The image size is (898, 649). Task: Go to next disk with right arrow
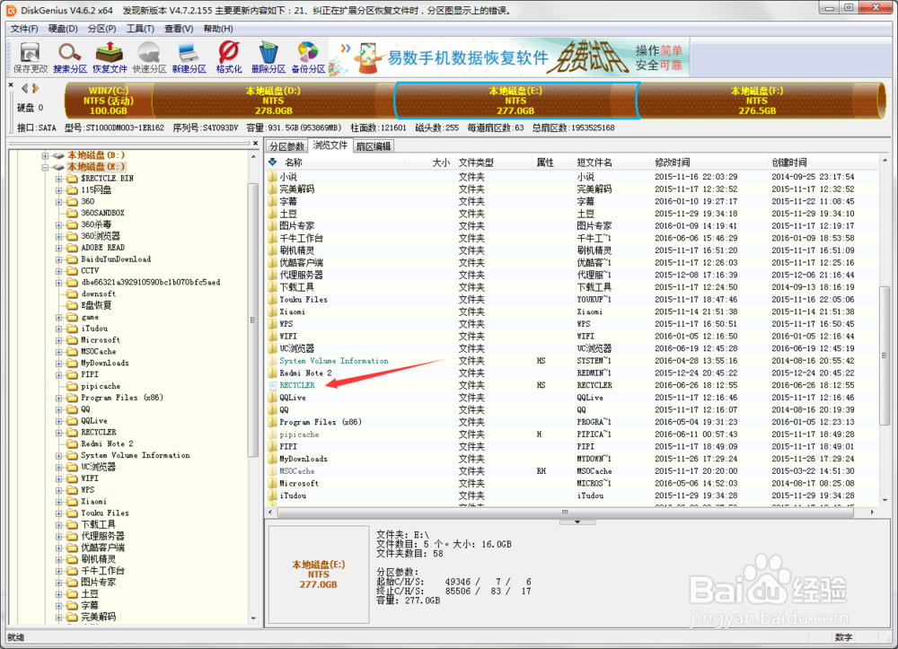click(x=36, y=88)
